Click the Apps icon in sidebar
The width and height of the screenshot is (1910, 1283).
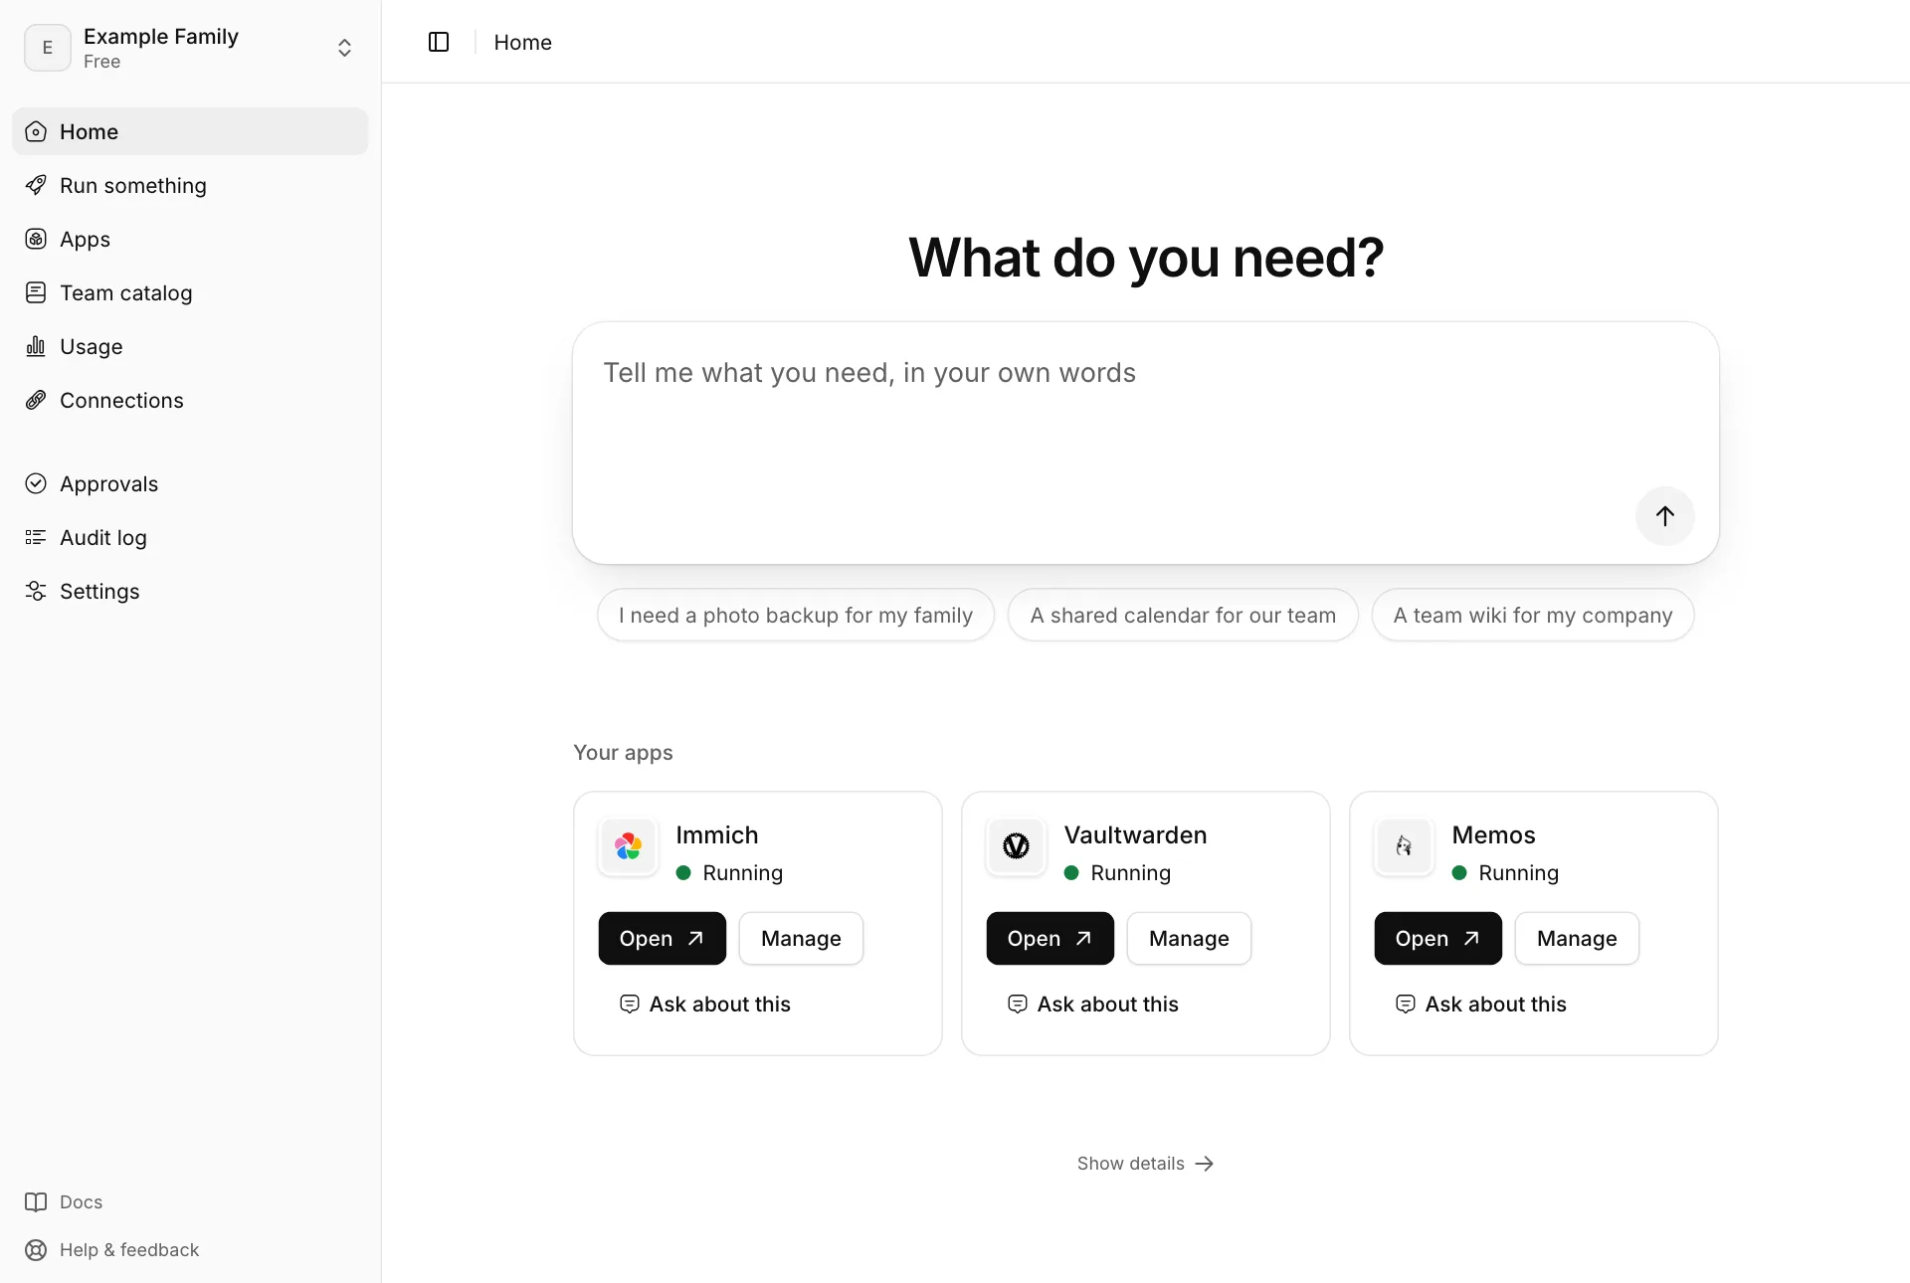coord(36,239)
